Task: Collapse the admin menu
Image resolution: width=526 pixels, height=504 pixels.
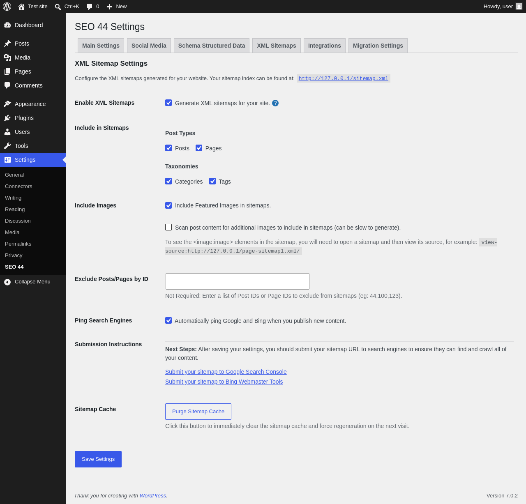Action: [x=28, y=282]
